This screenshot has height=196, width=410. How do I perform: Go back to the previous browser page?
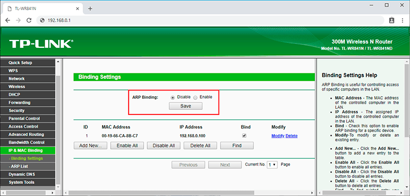click(8, 20)
